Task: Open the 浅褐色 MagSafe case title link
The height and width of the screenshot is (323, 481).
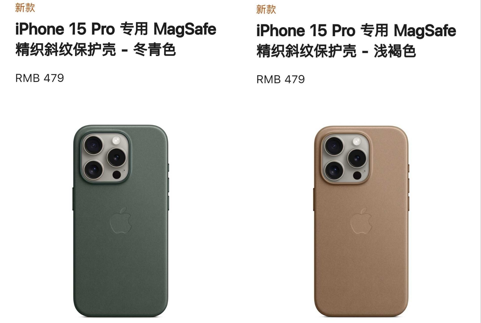Action: pos(356,41)
